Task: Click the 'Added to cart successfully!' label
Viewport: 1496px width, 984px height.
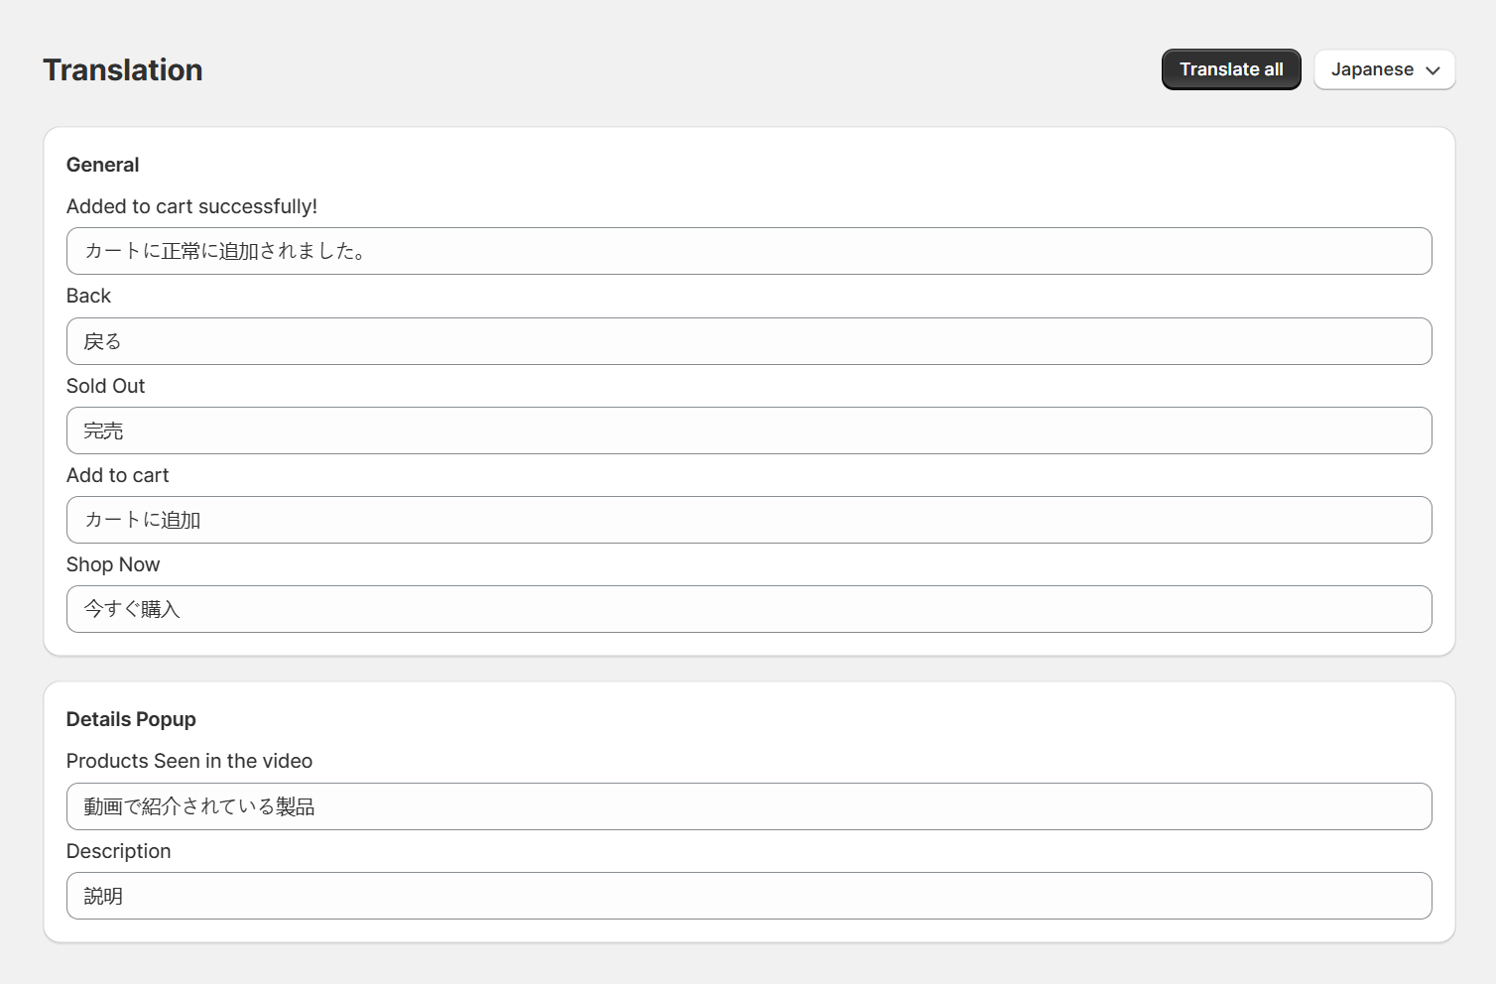Action: [191, 206]
